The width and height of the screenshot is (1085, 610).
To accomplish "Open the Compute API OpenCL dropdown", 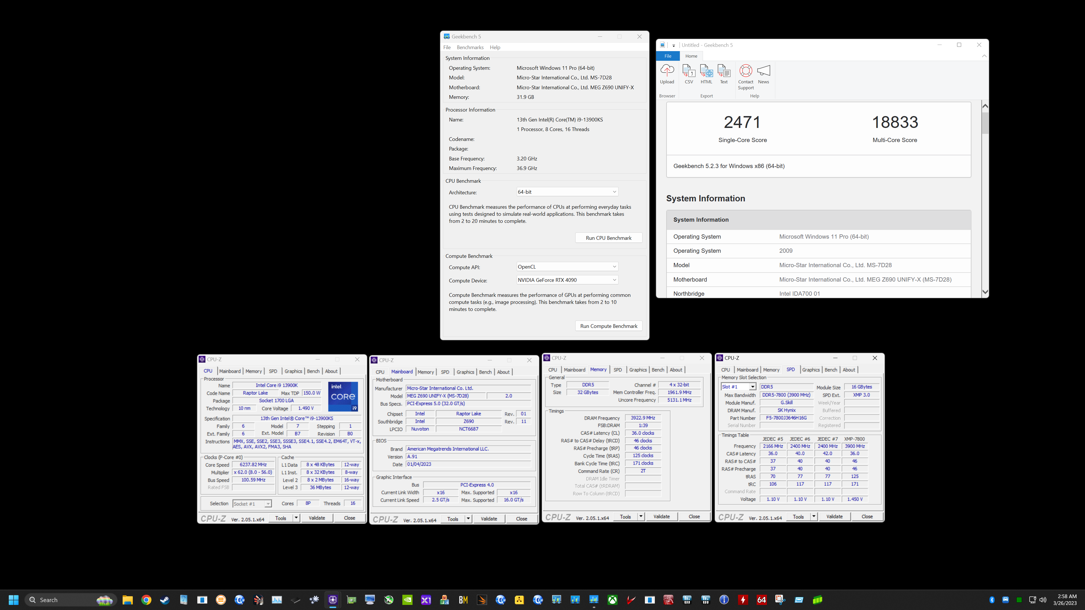I will (567, 267).
